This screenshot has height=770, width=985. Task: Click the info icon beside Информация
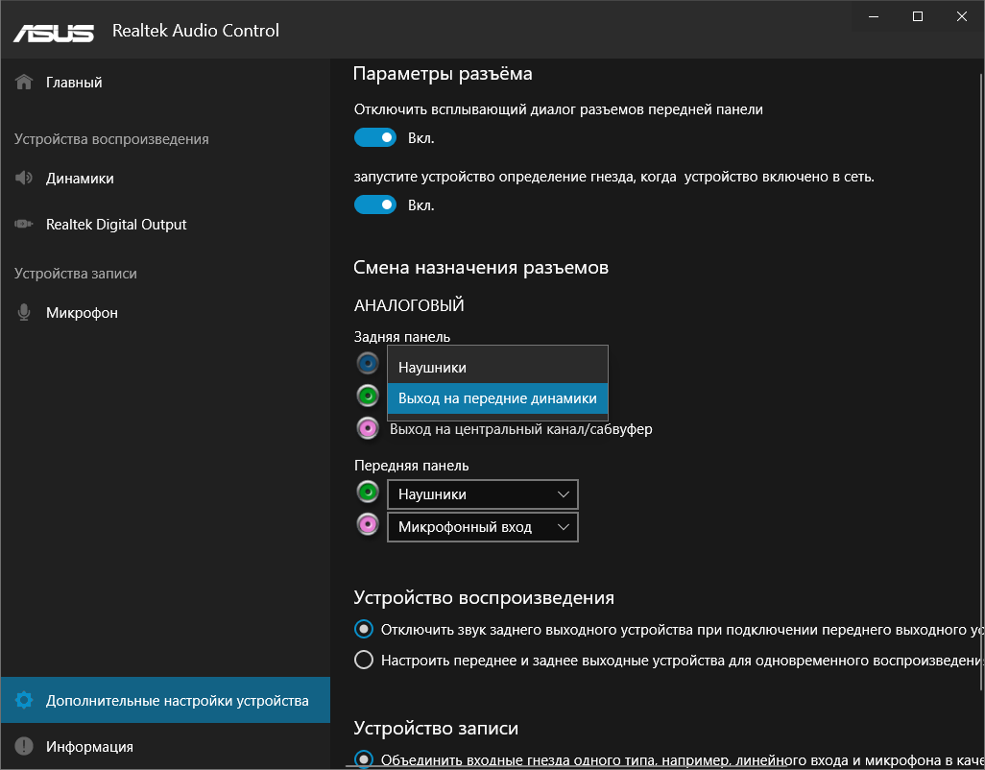click(x=24, y=746)
